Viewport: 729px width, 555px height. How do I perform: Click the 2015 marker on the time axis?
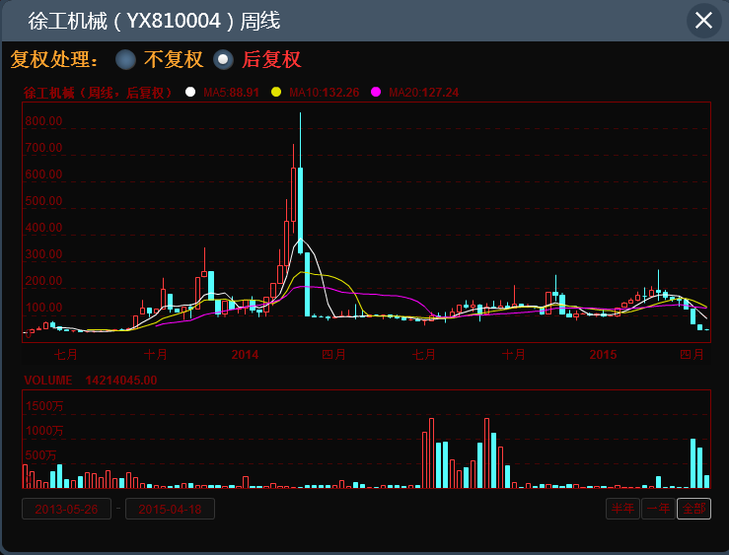coord(603,353)
